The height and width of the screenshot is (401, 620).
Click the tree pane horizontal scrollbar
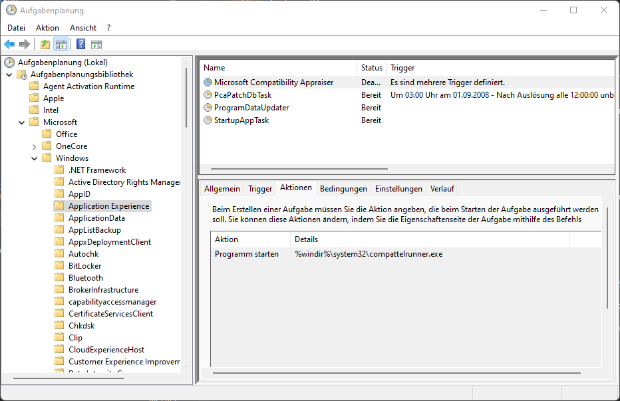(69, 378)
